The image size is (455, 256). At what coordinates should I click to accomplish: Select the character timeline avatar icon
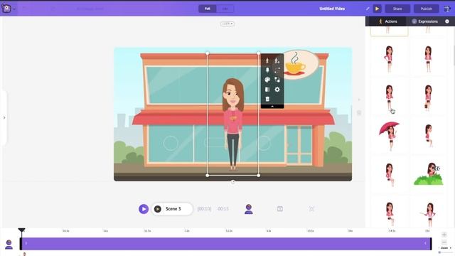click(x=248, y=209)
